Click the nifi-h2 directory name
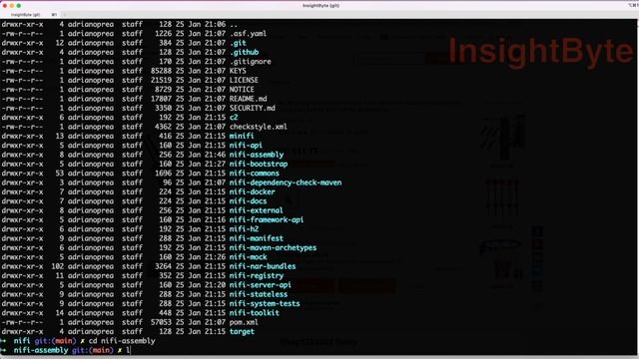639x359 pixels. (x=244, y=229)
